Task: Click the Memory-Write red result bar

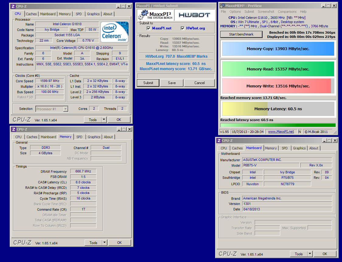Action: (x=278, y=86)
